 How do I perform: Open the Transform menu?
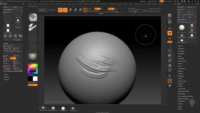(x=147, y=4)
